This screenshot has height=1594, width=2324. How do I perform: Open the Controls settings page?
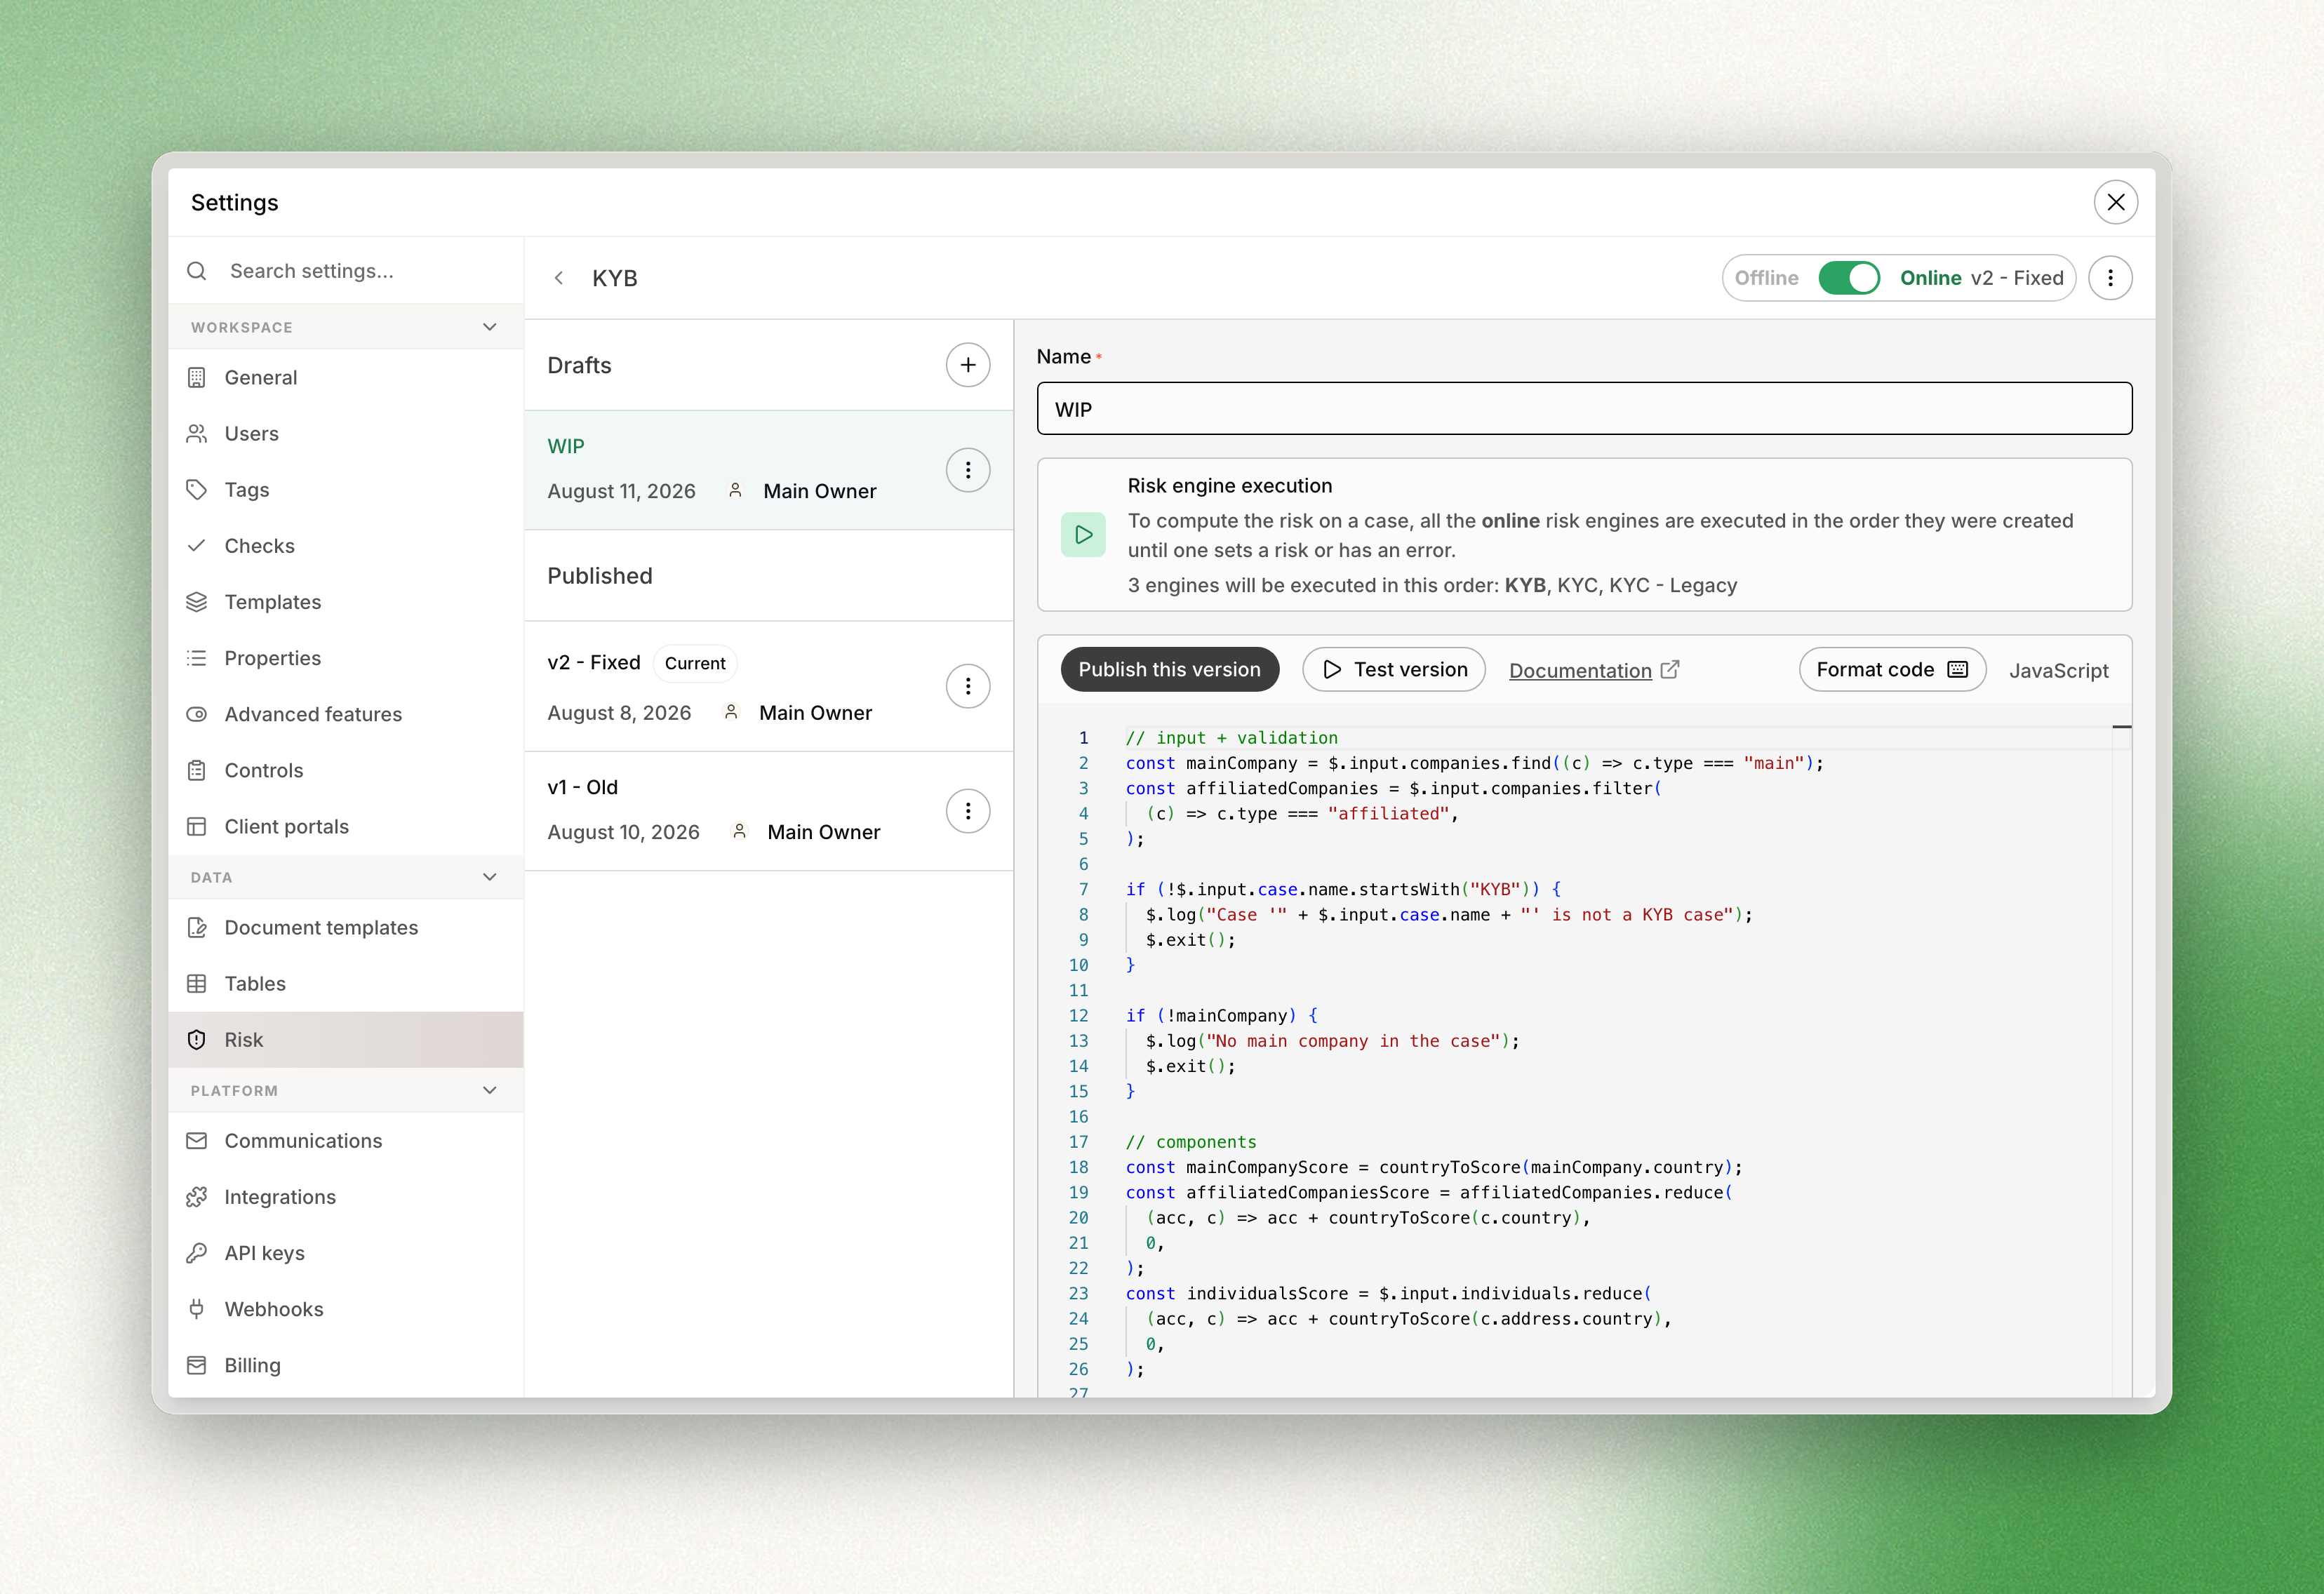click(x=346, y=770)
